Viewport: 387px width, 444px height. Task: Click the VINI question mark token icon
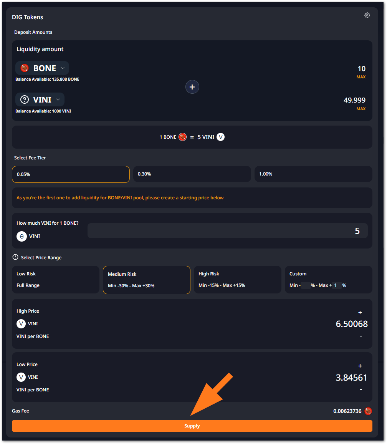(x=25, y=100)
